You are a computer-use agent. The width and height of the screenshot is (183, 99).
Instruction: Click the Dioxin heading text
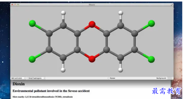click(19, 84)
